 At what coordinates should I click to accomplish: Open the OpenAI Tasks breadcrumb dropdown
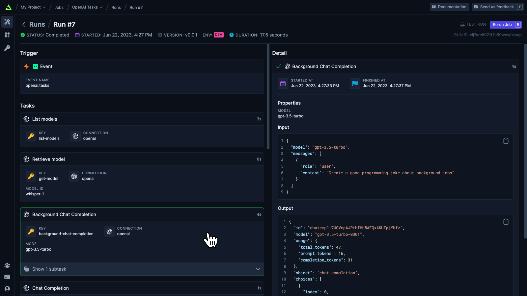point(87,7)
